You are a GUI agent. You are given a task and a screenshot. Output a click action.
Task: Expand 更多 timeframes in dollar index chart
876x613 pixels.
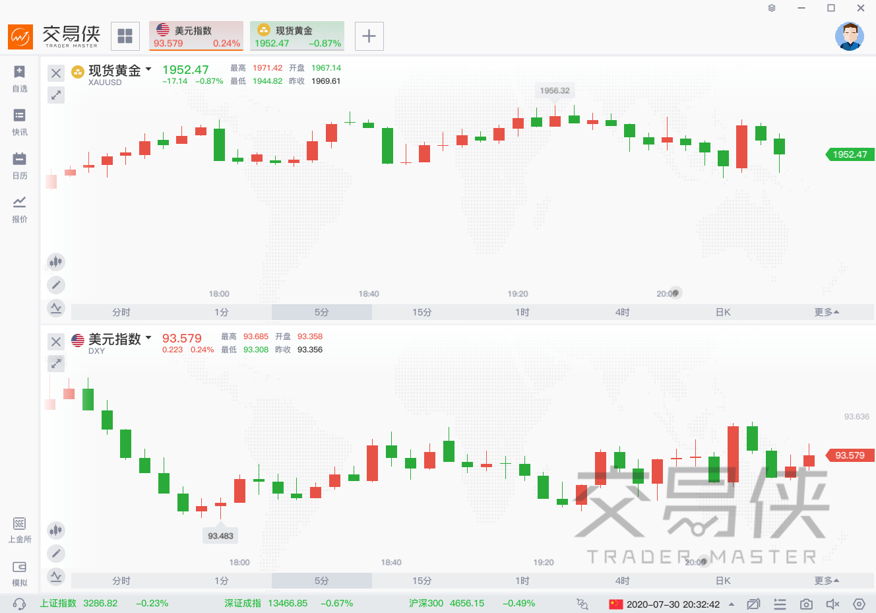[826, 581]
